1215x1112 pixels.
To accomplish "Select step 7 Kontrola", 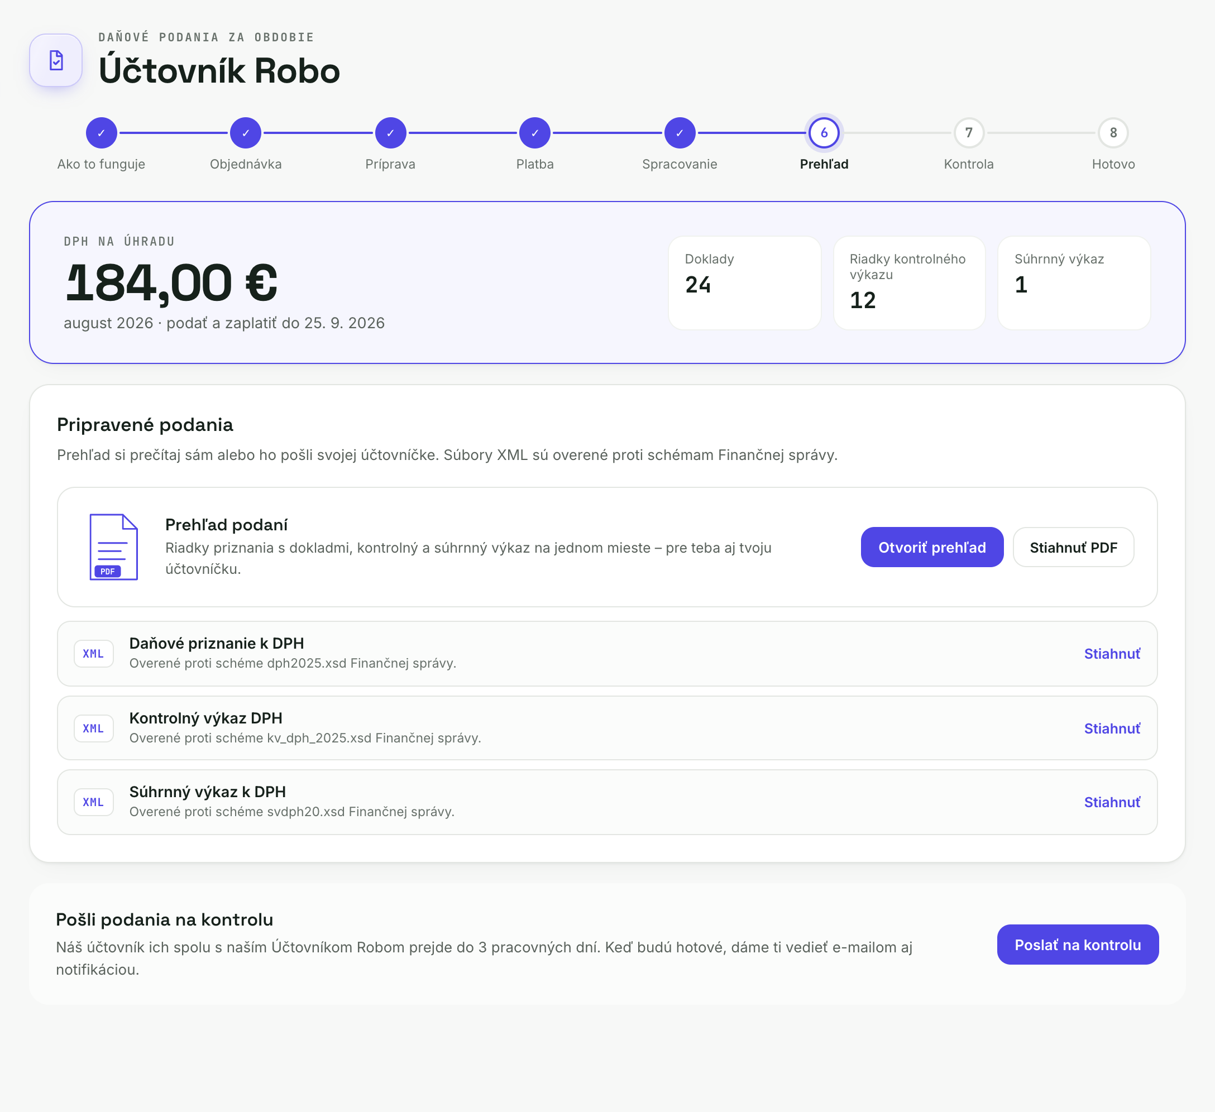I will 969,132.
